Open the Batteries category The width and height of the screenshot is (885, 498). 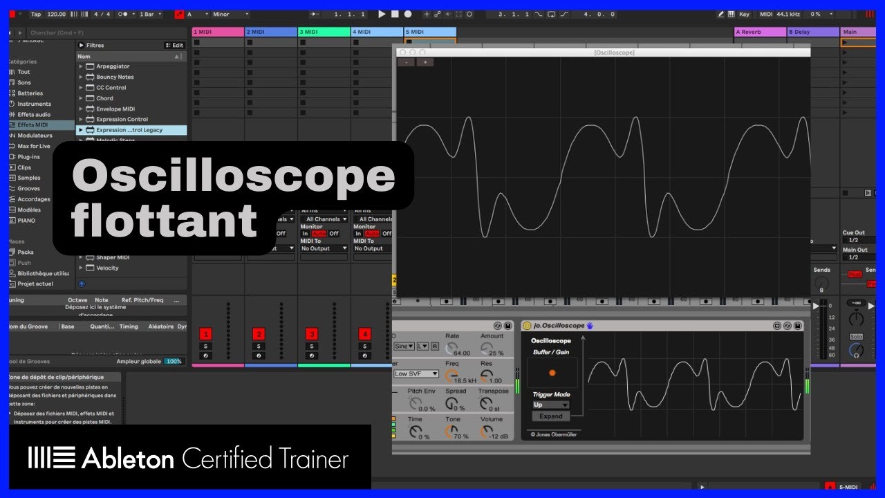30,93
